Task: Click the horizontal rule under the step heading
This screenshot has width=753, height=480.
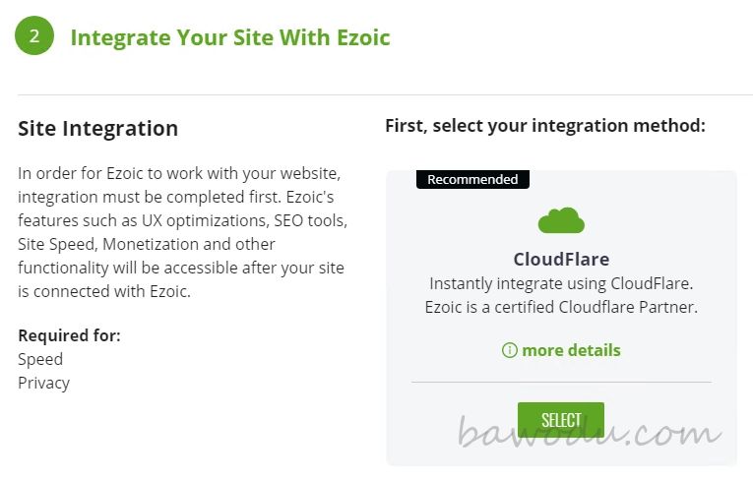Action: click(385, 94)
